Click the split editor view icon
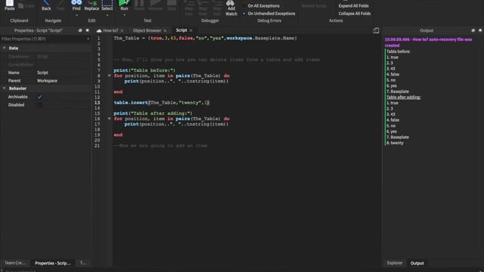This screenshot has width=484, height=272. point(376,30)
